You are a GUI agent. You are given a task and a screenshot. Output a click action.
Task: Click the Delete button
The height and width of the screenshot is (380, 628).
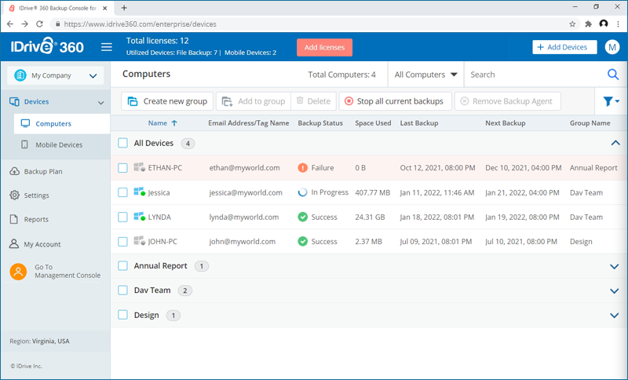313,101
